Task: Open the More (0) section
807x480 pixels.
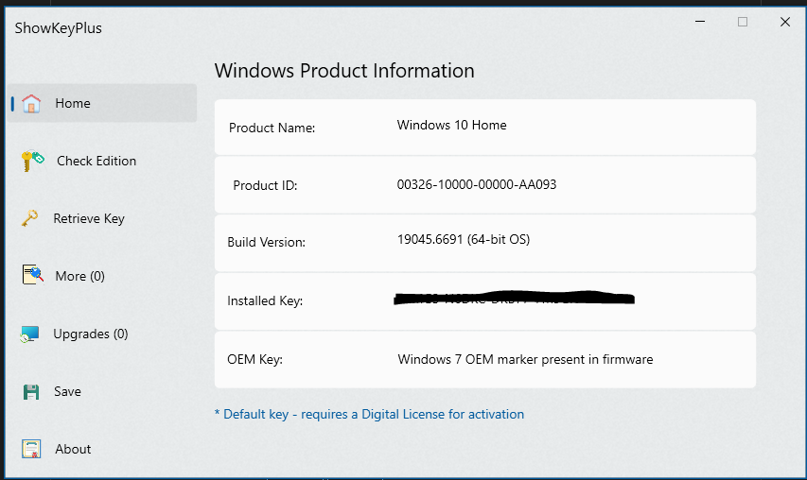Action: click(x=79, y=277)
